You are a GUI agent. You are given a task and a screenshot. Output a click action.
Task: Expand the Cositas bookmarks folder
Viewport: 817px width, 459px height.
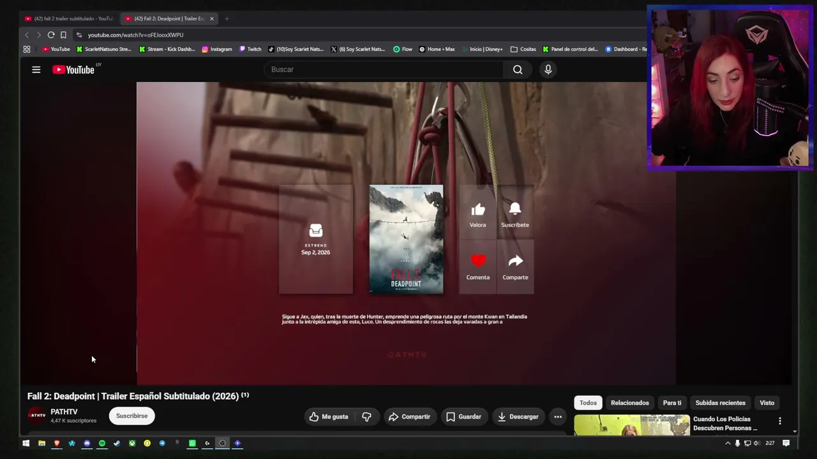(x=523, y=49)
